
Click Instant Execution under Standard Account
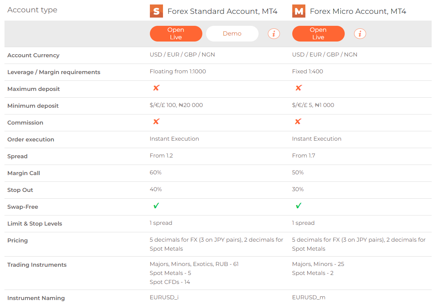tap(175, 139)
